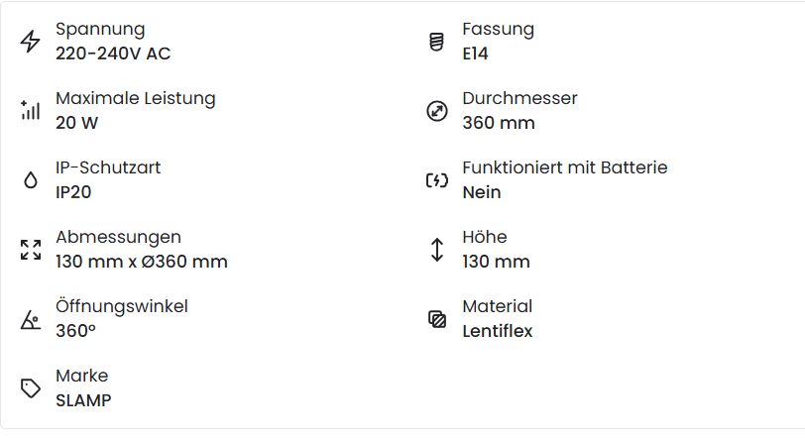The height and width of the screenshot is (439, 805).
Task: Click the hatched squares Material icon
Action: click(x=437, y=319)
